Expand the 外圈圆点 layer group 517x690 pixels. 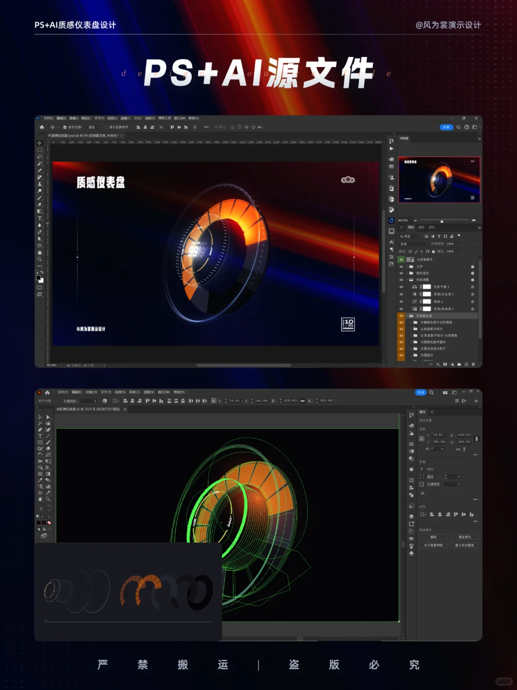(411, 355)
